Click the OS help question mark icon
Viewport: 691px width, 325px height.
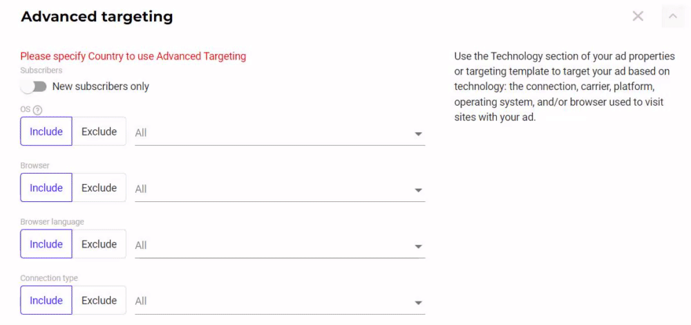click(37, 110)
